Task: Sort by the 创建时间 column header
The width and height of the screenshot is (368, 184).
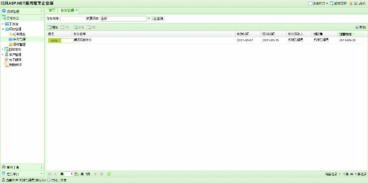Action: click(350, 34)
